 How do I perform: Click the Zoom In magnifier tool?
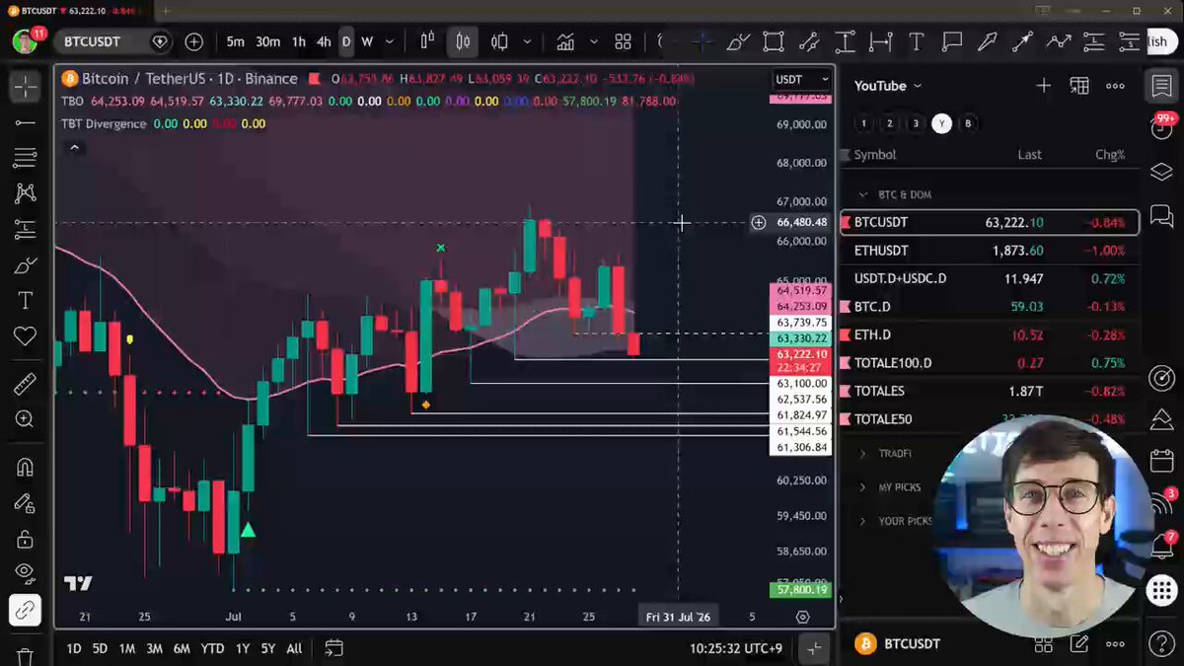click(x=26, y=419)
